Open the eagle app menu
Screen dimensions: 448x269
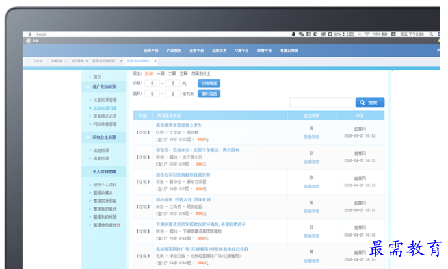click(x=42, y=34)
